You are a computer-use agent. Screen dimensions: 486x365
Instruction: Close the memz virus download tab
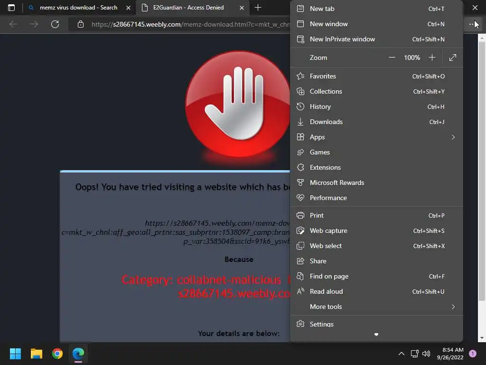pos(128,8)
